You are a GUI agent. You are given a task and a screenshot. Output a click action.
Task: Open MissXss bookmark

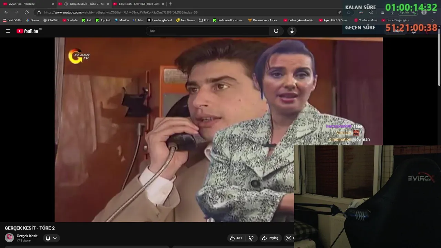coord(122,20)
